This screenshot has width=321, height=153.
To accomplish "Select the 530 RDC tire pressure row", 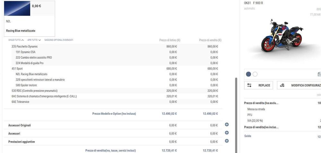I will coord(34,91).
